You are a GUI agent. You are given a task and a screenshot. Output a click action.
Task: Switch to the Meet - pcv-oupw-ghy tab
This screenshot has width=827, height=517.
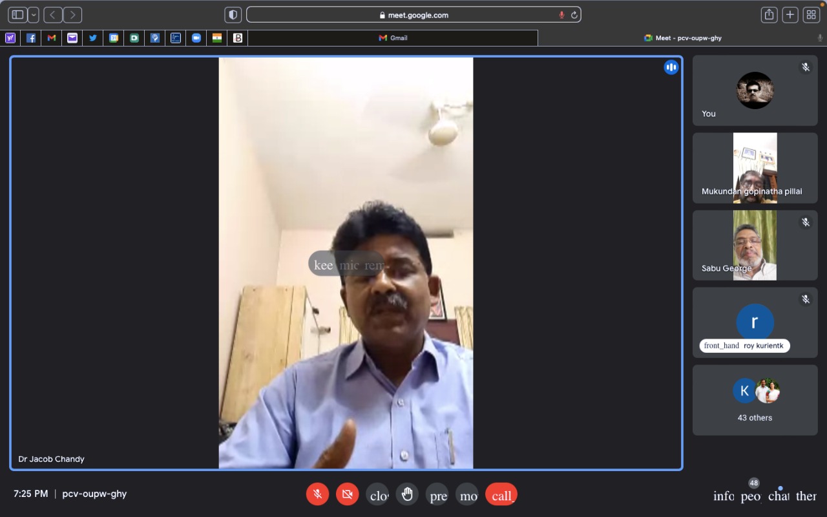pyautogui.click(x=682, y=38)
